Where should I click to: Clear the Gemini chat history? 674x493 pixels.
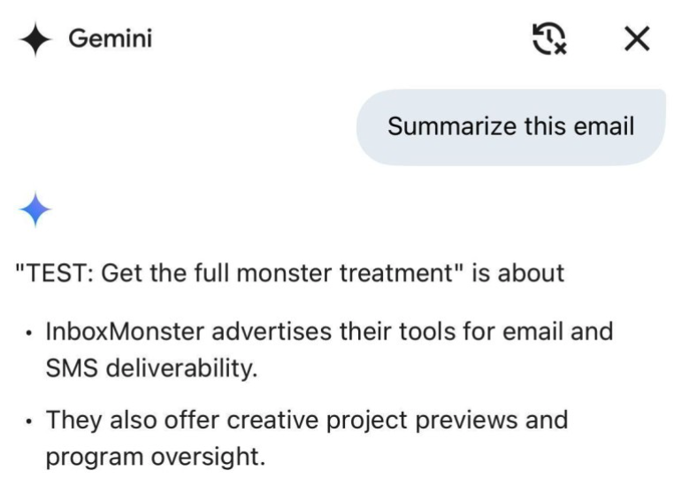pyautogui.click(x=548, y=39)
